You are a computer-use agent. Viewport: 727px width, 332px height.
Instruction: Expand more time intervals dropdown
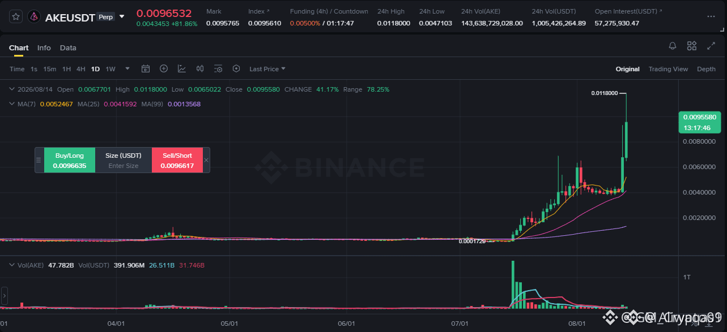(x=127, y=69)
